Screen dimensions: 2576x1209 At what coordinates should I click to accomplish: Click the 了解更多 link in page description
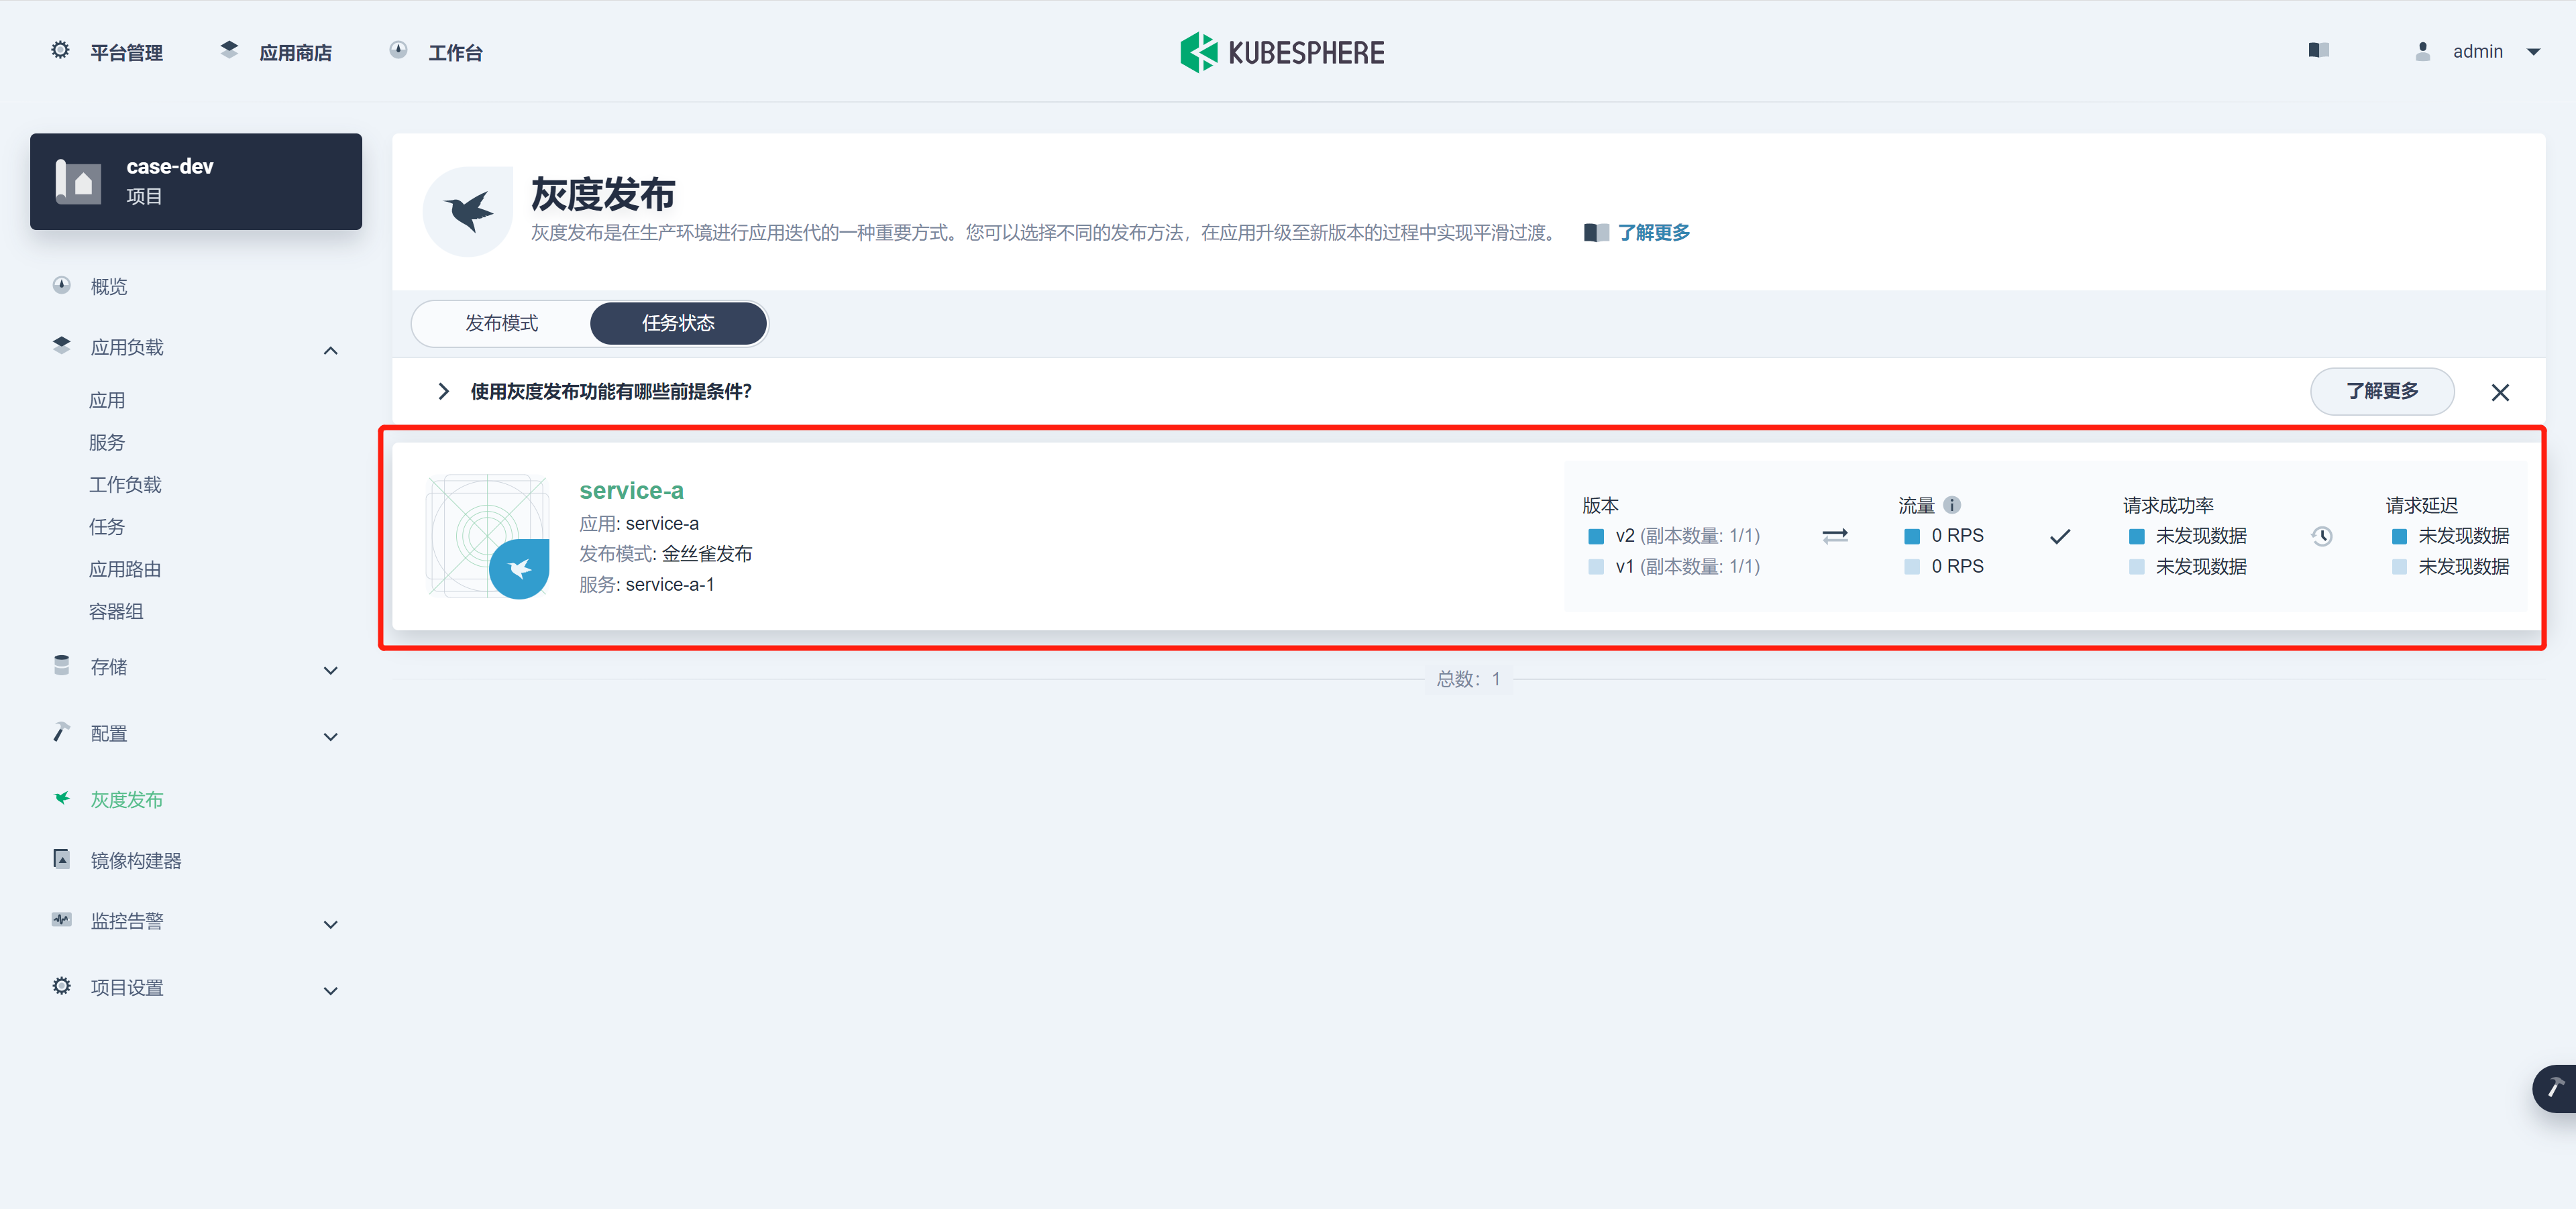point(1654,233)
